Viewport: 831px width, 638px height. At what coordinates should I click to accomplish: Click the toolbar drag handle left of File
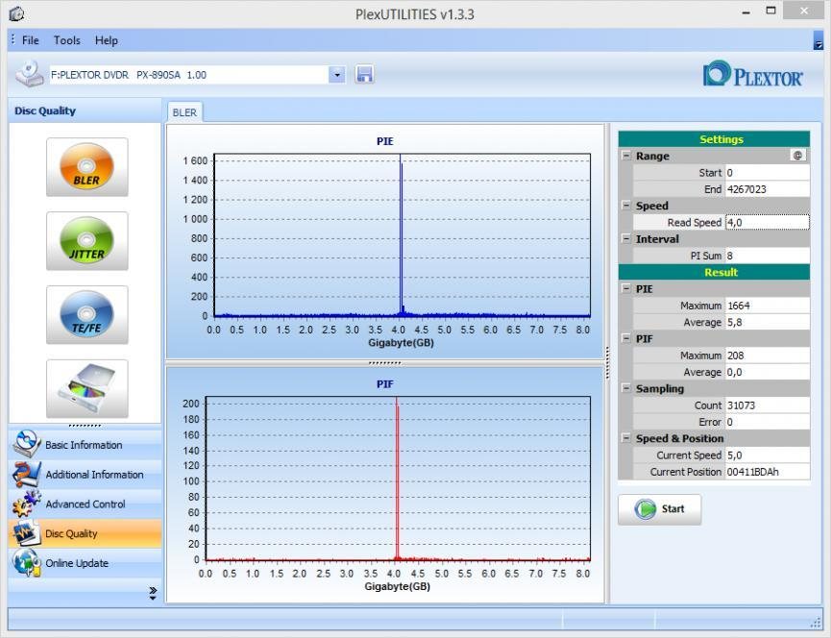tap(12, 39)
